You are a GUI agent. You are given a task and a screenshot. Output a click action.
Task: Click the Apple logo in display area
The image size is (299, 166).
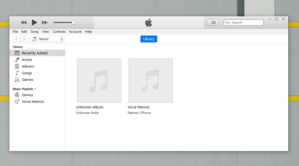148,22
